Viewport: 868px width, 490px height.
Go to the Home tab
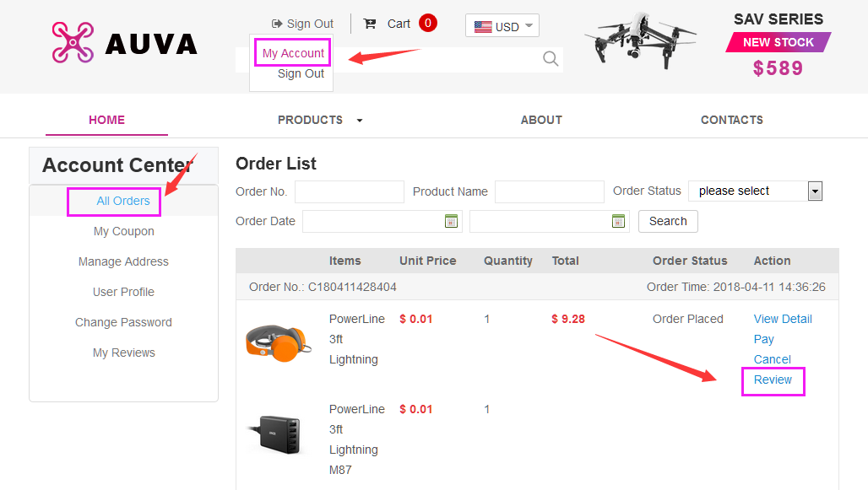[106, 120]
